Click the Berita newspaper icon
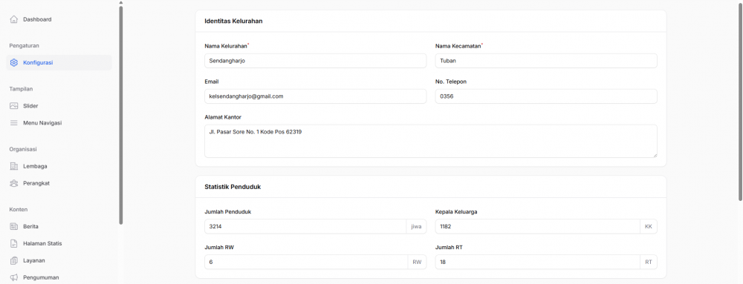The height and width of the screenshot is (284, 743). coord(13,226)
